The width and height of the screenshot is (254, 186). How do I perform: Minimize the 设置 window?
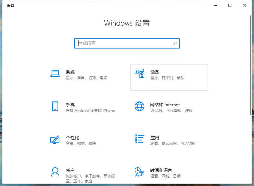(216, 5)
